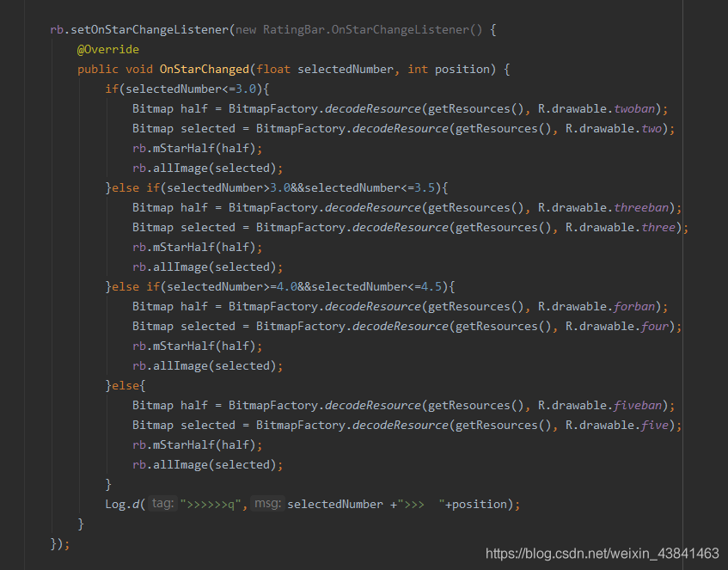This screenshot has height=570, width=728.
Task: Select the @Override annotation
Action: 107,49
